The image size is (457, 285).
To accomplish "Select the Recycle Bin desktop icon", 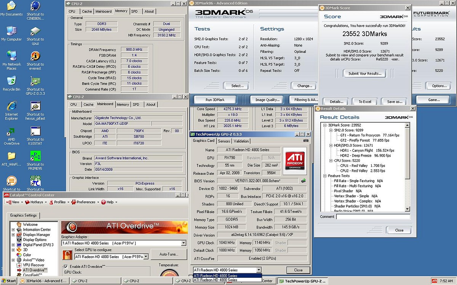I will tap(11, 84).
